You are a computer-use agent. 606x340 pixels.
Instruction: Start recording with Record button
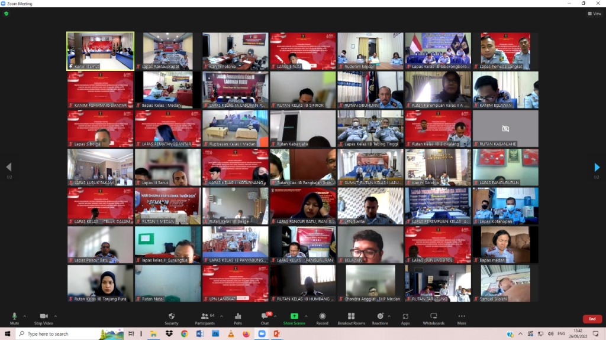pyautogui.click(x=322, y=318)
